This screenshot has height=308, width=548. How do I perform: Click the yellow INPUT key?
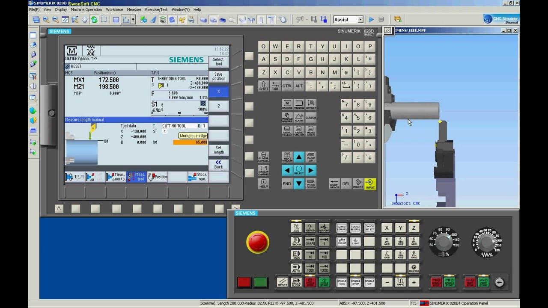[370, 184]
